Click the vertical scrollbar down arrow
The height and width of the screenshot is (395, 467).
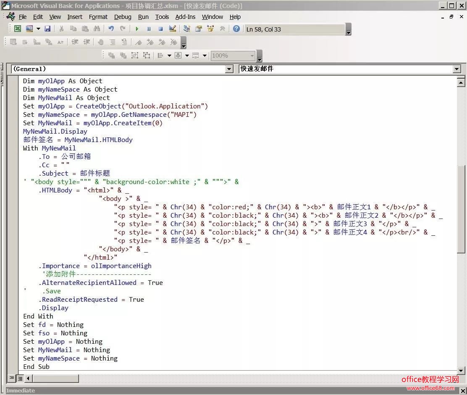click(x=461, y=370)
